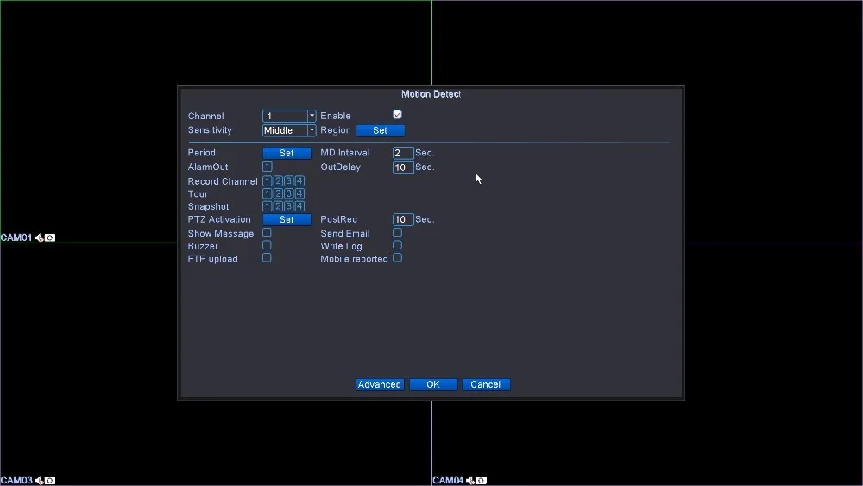Toggle Tour channel 4 box

coord(299,193)
